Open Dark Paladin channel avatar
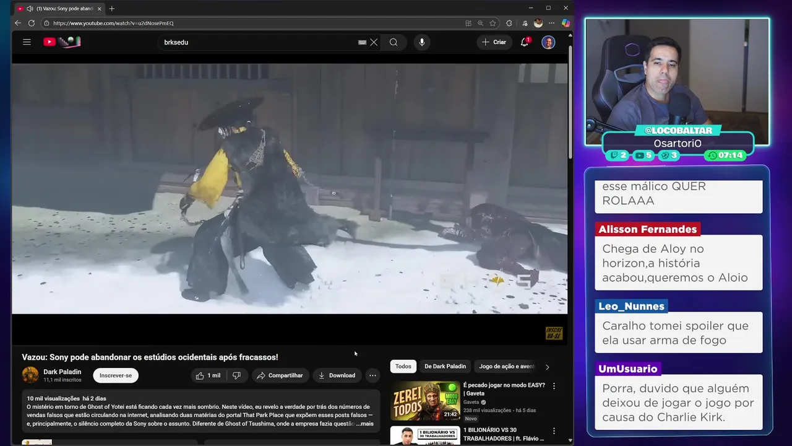 pyautogui.click(x=30, y=375)
